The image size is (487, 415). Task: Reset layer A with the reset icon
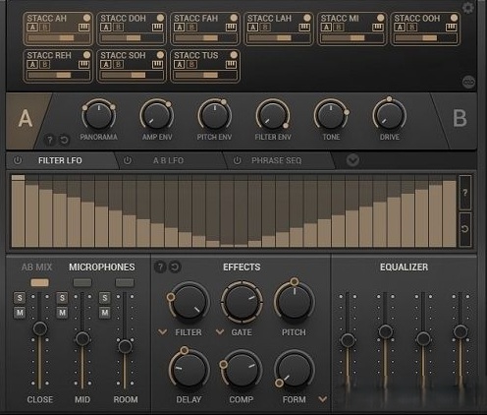[x=64, y=141]
